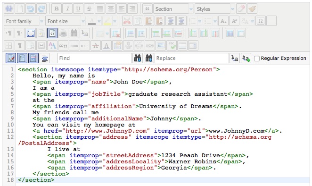Image resolution: width=312 pixels, height=186 pixels.
Task: Expand the text case dropdown arrow
Action: (253, 21)
